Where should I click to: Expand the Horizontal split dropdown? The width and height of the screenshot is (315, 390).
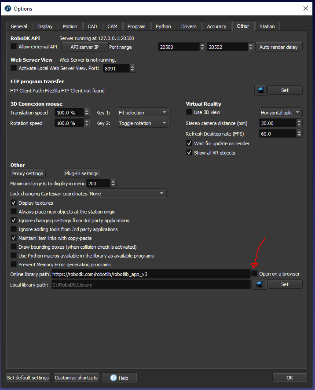point(280,113)
